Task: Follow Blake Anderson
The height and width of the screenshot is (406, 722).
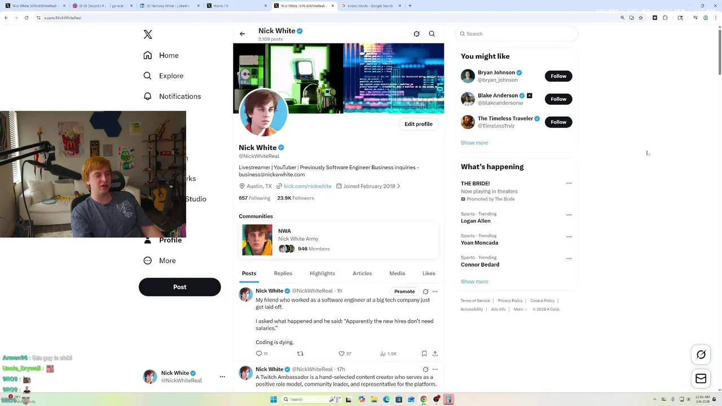Action: point(558,99)
